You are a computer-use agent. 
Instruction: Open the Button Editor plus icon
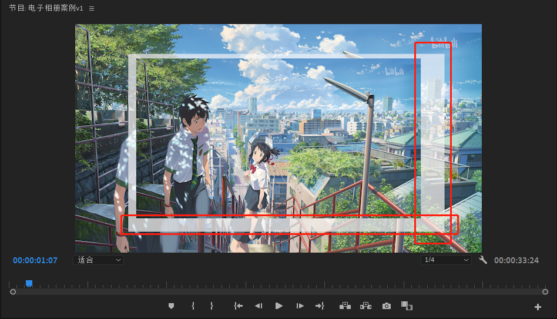(x=538, y=307)
